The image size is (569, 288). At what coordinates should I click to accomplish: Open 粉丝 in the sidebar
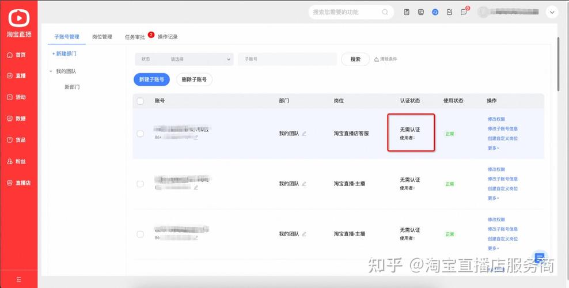[17, 161]
